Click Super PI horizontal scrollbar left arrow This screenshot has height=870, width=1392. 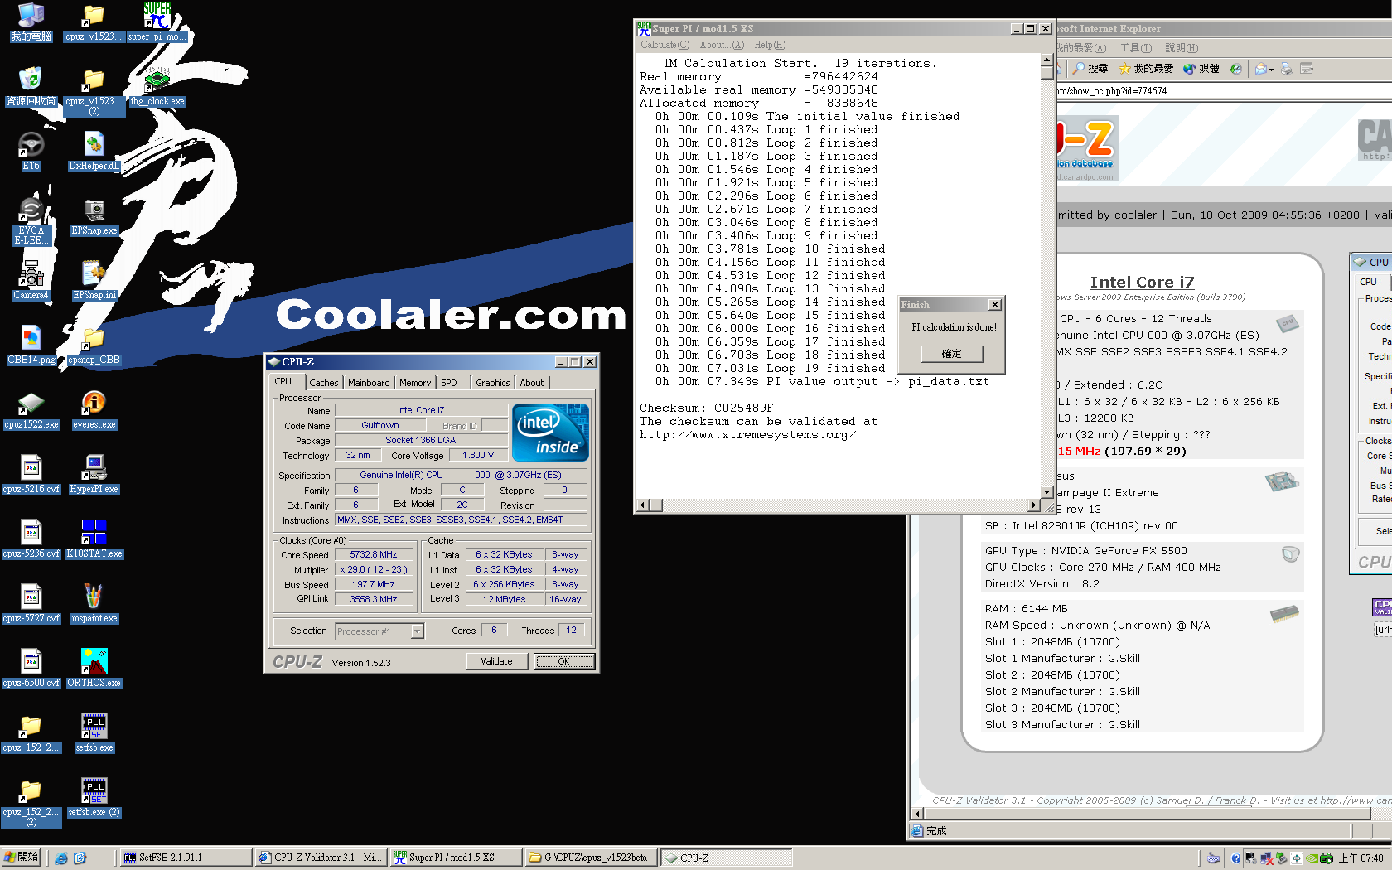coord(642,505)
